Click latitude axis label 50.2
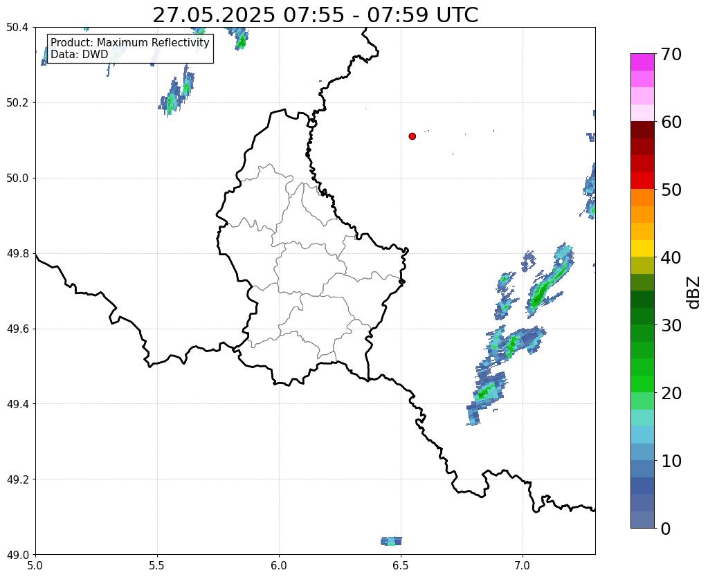The width and height of the screenshot is (708, 577). click(x=17, y=102)
